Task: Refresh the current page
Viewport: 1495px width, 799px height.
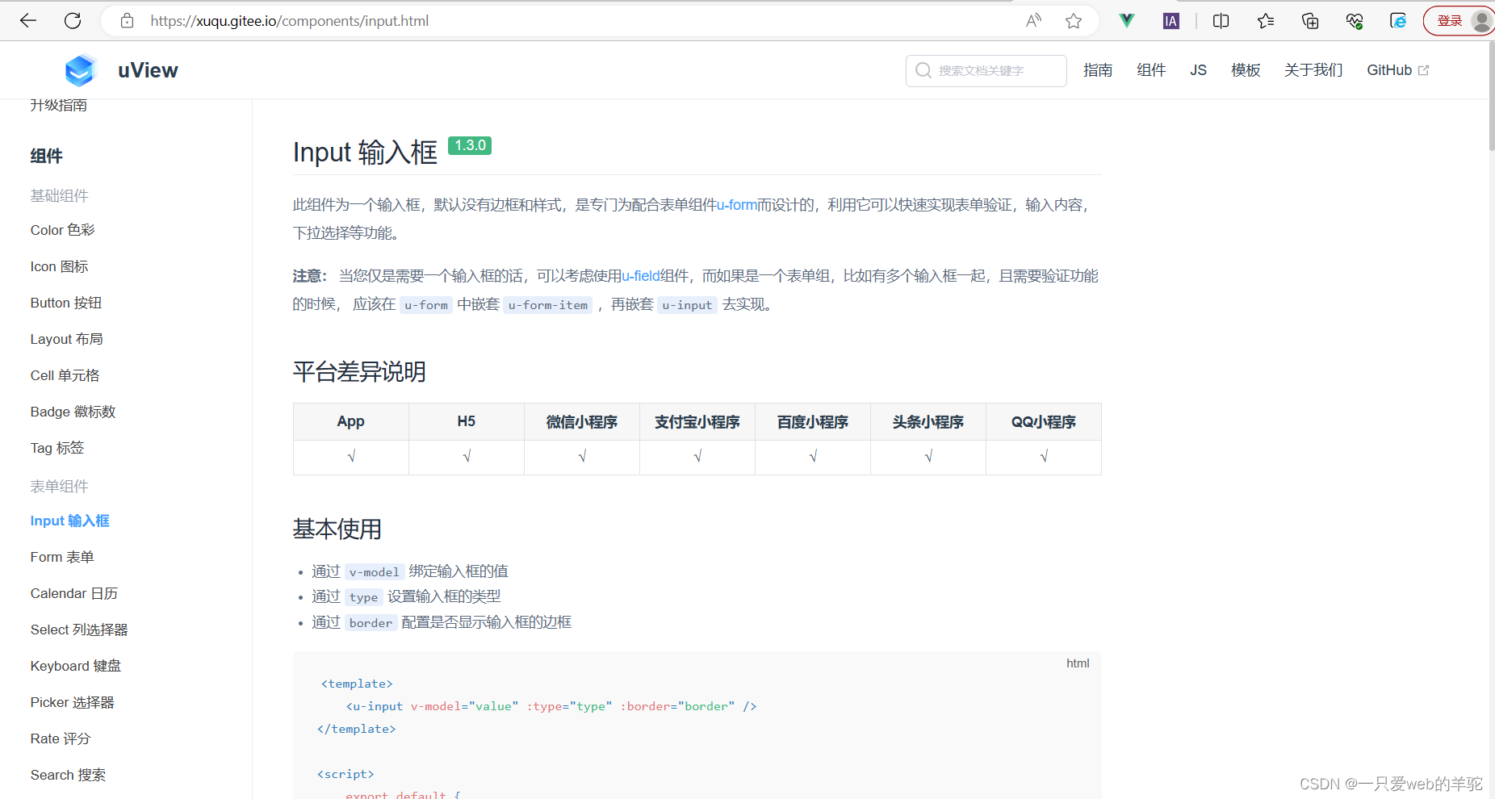Action: pyautogui.click(x=72, y=20)
